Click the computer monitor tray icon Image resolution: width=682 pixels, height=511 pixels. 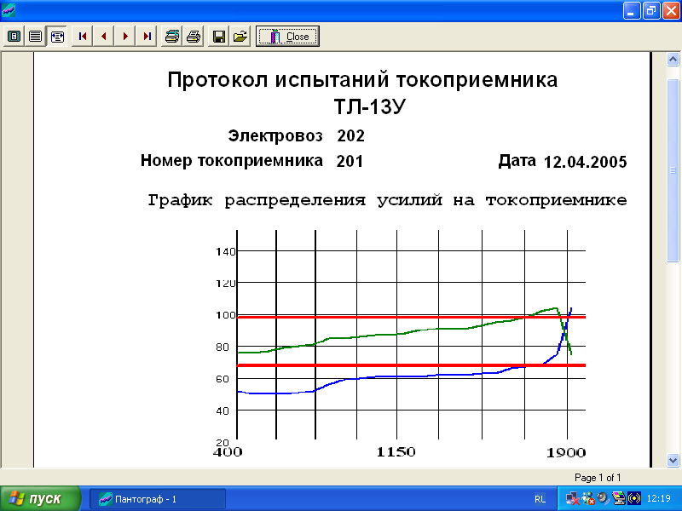point(618,498)
